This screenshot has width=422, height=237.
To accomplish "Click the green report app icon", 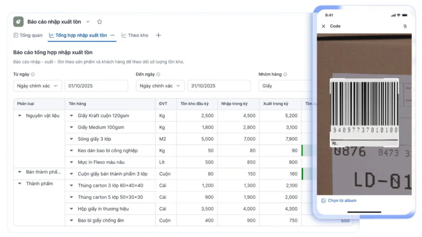I will coord(18,22).
